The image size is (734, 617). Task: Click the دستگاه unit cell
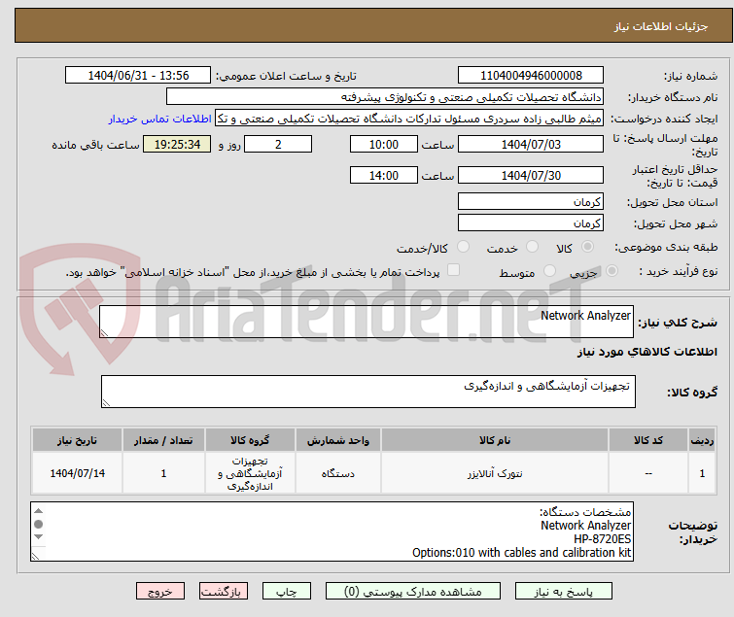338,473
